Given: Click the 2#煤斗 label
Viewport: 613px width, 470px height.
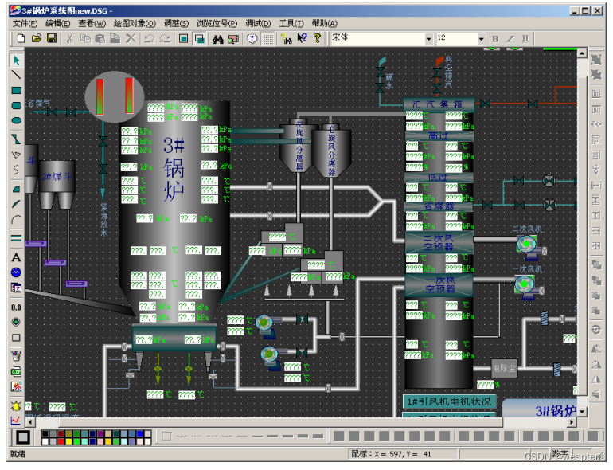Looking at the screenshot, I should (x=57, y=177).
